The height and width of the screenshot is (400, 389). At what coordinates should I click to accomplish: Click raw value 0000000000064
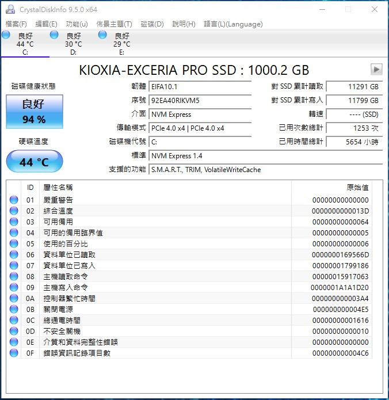(340, 222)
